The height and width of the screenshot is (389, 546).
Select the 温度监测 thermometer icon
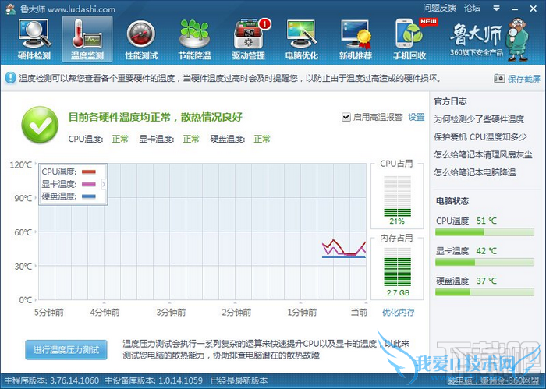coord(87,39)
